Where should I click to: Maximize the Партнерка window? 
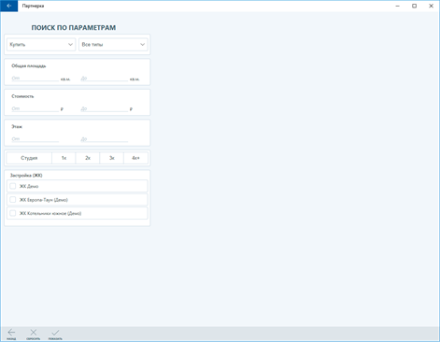coord(414,6)
